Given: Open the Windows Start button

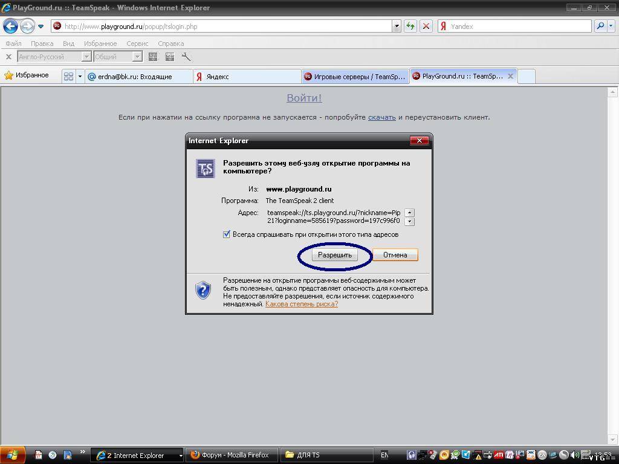Looking at the screenshot, I should [13, 455].
